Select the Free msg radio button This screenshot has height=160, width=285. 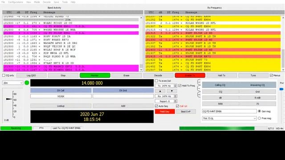tap(259, 118)
